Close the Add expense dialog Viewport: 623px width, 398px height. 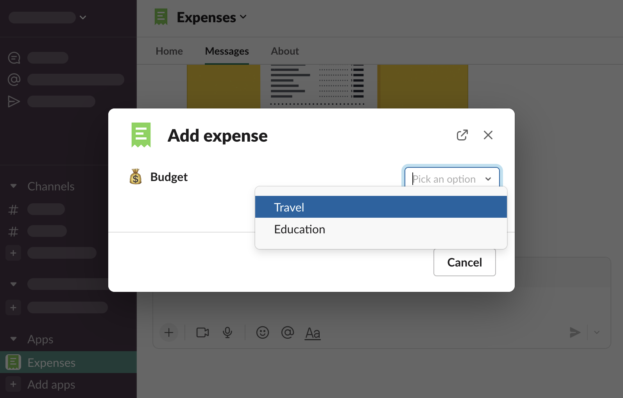(x=488, y=135)
